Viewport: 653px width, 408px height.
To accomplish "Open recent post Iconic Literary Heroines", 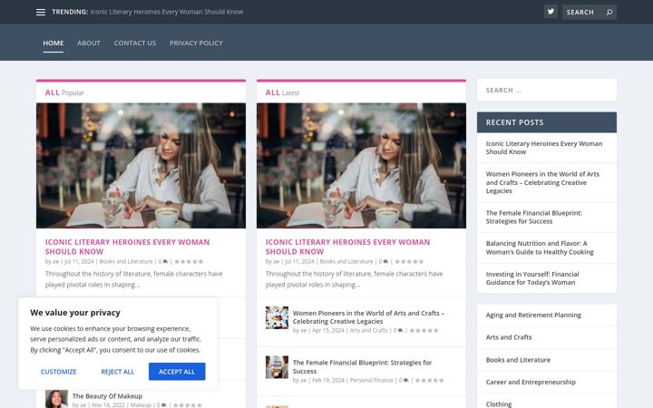I will 544,148.
